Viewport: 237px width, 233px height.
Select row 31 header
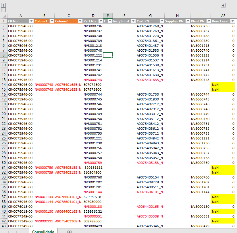[x=4, y=168]
